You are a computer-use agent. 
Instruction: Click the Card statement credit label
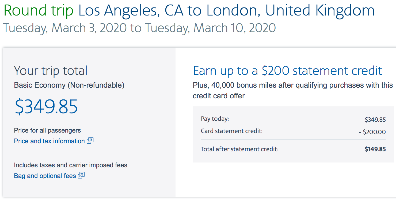pos(231,131)
